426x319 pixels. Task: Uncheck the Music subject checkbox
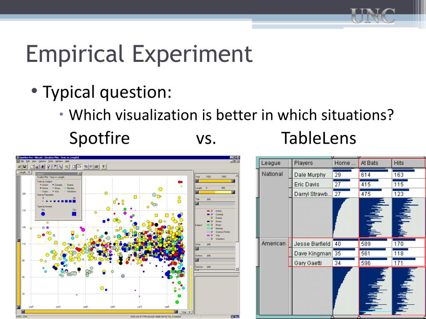click(x=212, y=225)
